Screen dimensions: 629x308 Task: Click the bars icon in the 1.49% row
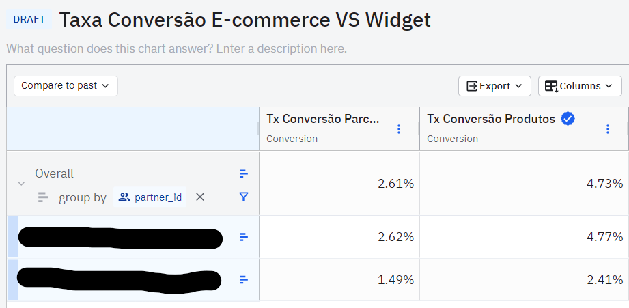pos(244,279)
